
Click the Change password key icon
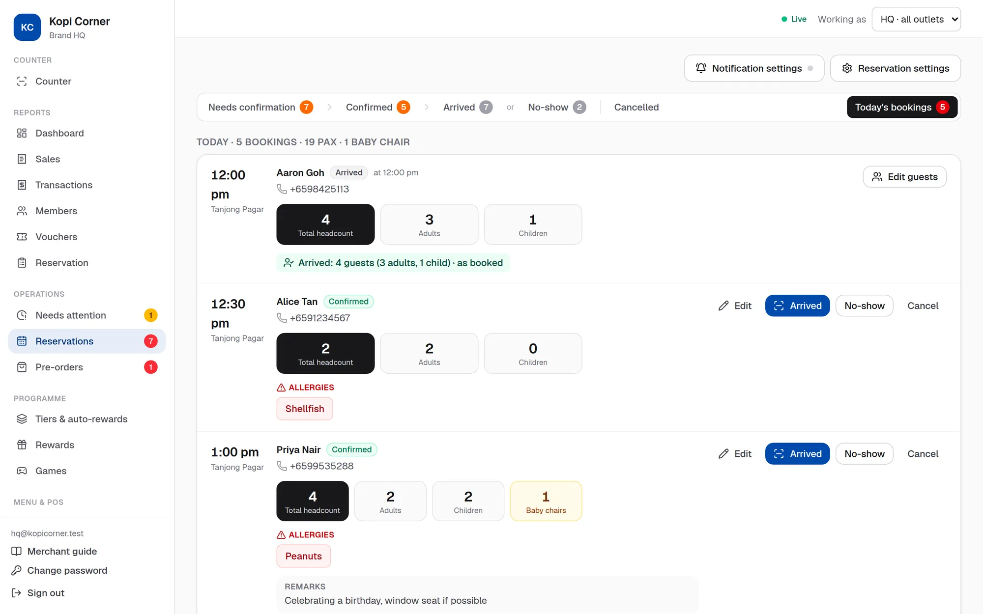[16, 570]
